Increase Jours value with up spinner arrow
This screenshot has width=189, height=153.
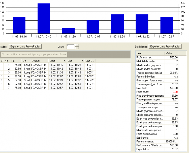77,45
